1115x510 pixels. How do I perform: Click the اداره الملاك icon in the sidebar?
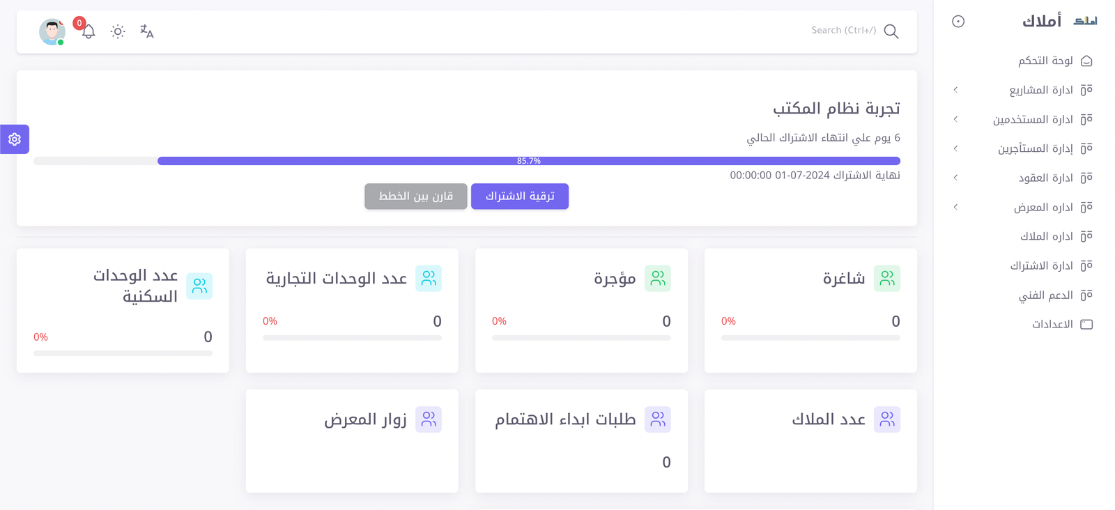1086,236
